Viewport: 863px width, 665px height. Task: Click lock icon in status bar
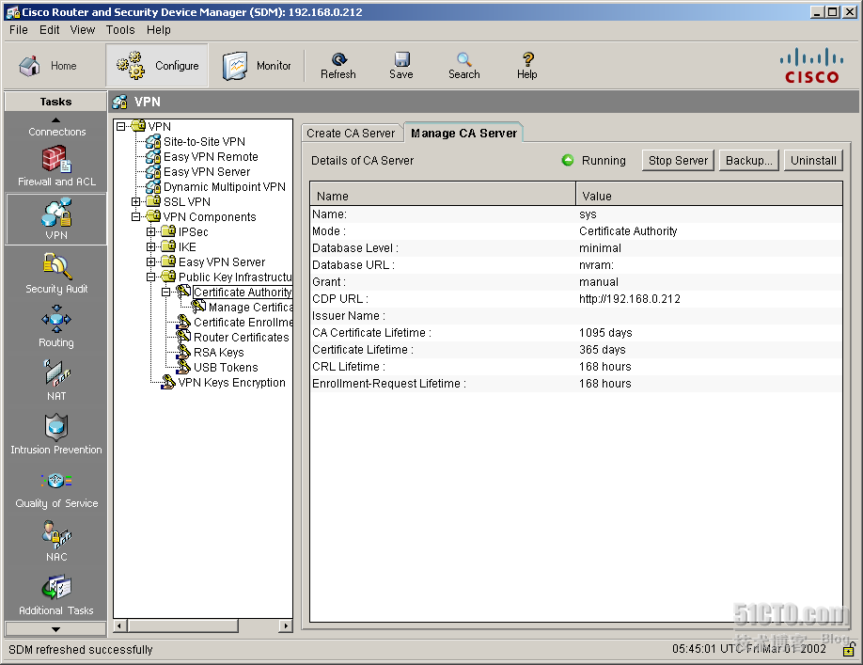click(849, 650)
